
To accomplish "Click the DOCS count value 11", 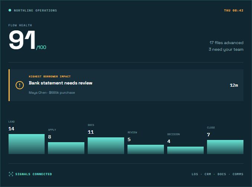I will pos(91,132).
